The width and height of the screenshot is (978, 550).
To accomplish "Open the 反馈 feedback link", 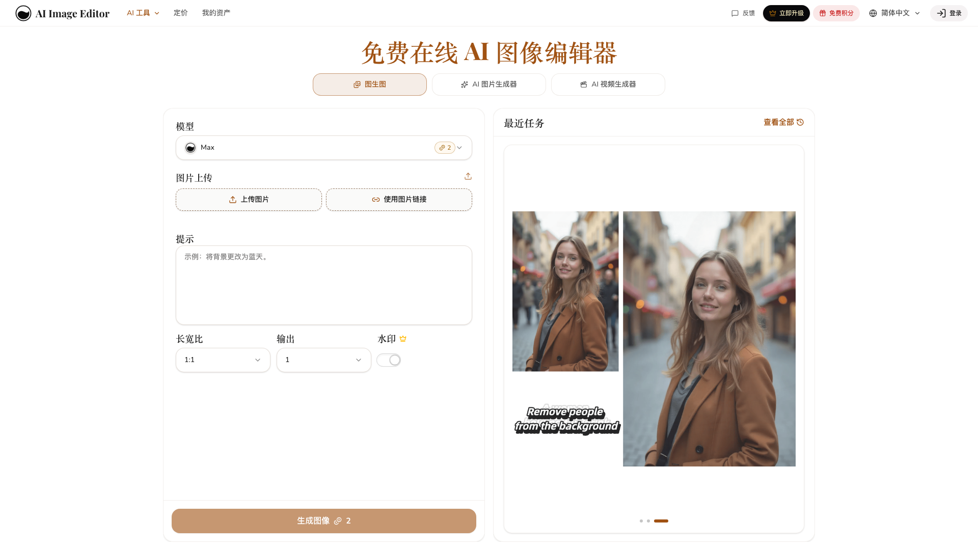I will (743, 13).
